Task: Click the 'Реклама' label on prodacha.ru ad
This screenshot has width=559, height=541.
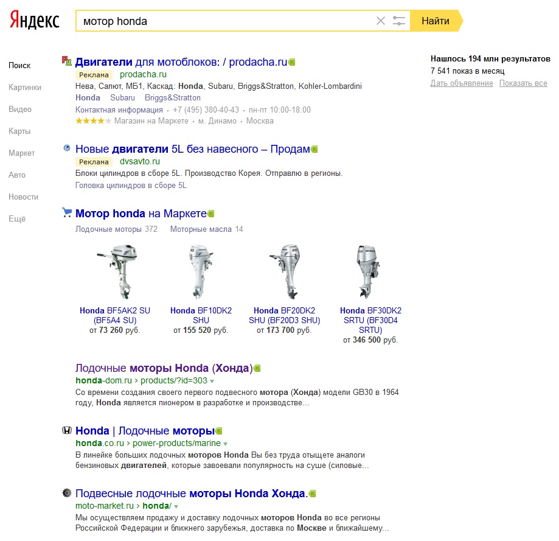Action: tap(94, 75)
